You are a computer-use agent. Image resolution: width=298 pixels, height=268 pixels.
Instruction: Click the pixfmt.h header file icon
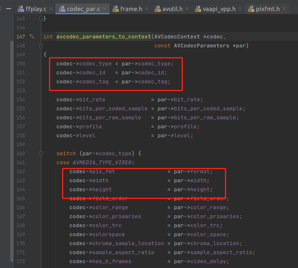(251, 9)
